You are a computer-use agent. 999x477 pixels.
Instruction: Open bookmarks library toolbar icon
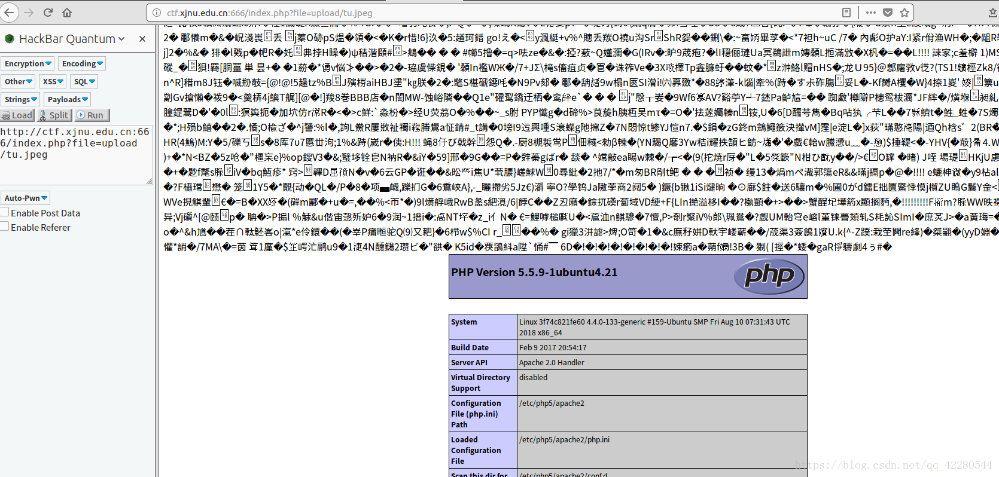tap(993, 13)
